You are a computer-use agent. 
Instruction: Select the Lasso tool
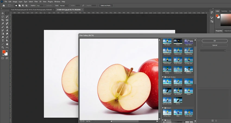[3, 17]
